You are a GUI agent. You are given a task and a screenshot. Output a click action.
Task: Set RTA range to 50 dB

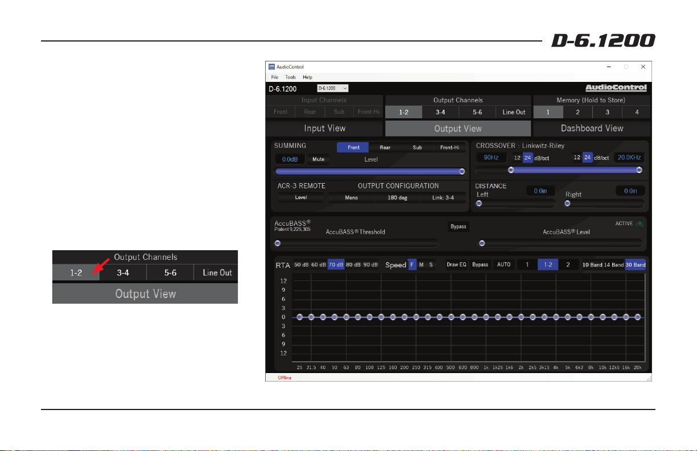point(301,265)
